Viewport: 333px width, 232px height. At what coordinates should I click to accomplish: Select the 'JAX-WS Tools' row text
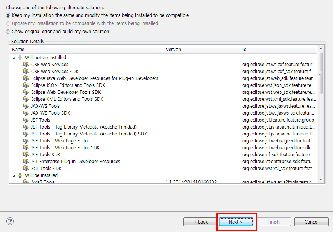coord(45,106)
